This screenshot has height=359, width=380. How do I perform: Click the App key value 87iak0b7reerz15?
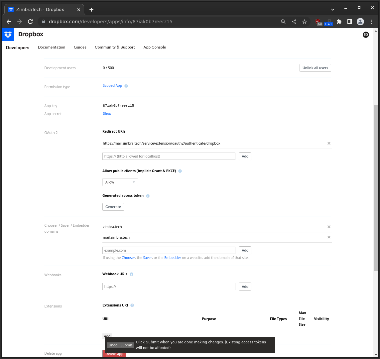pos(118,106)
